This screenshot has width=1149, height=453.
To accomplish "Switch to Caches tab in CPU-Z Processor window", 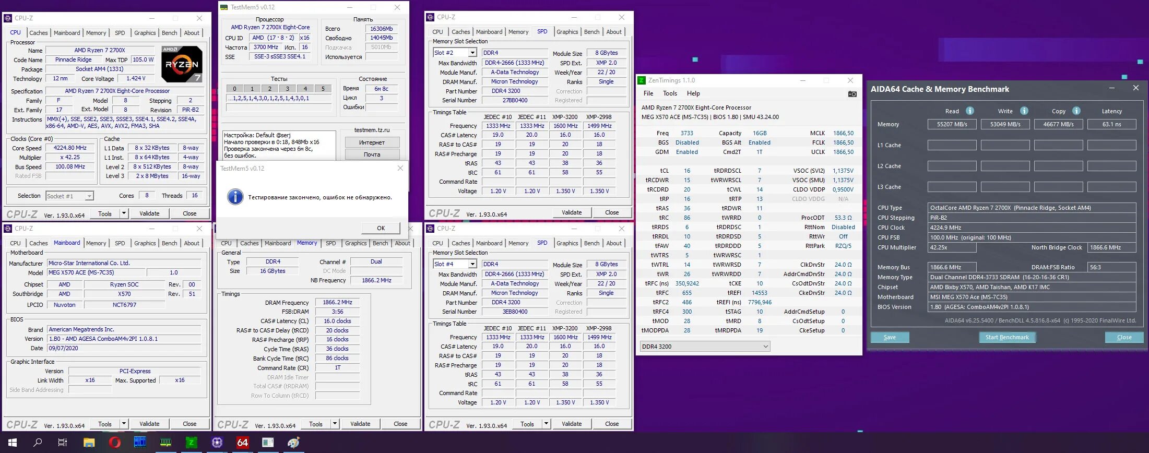I will point(39,33).
